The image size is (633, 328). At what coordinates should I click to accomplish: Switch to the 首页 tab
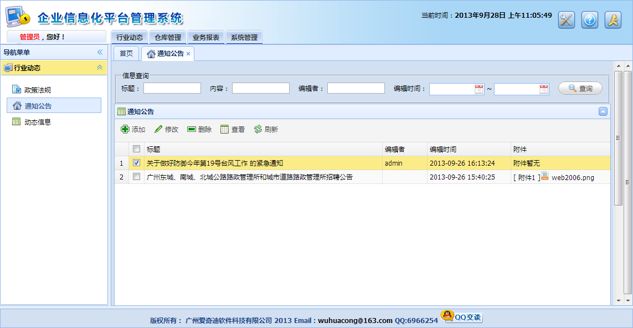(126, 53)
